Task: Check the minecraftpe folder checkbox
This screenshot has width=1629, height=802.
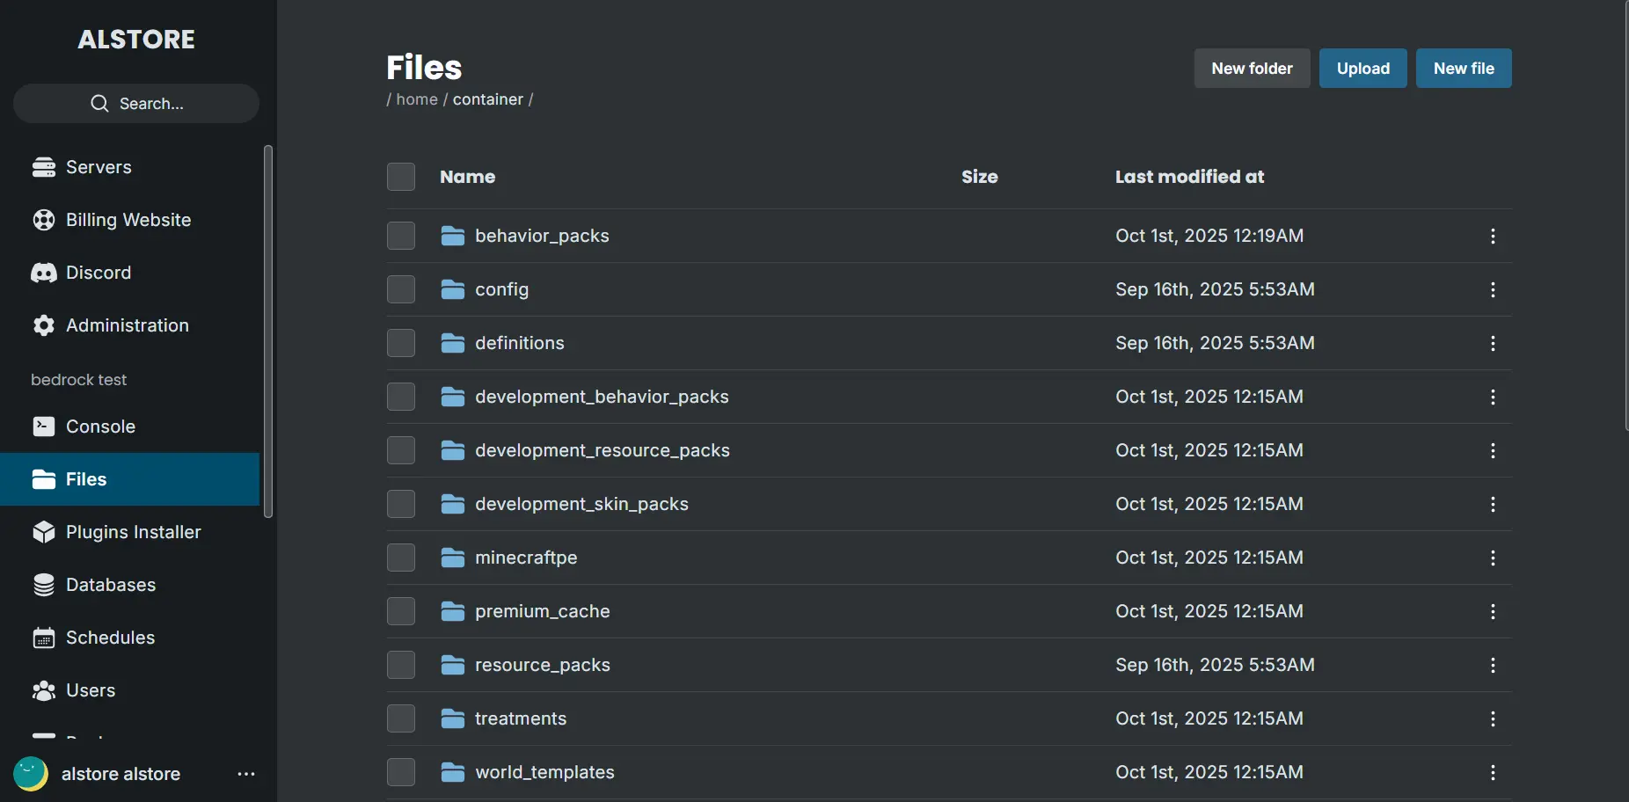Action: click(401, 557)
